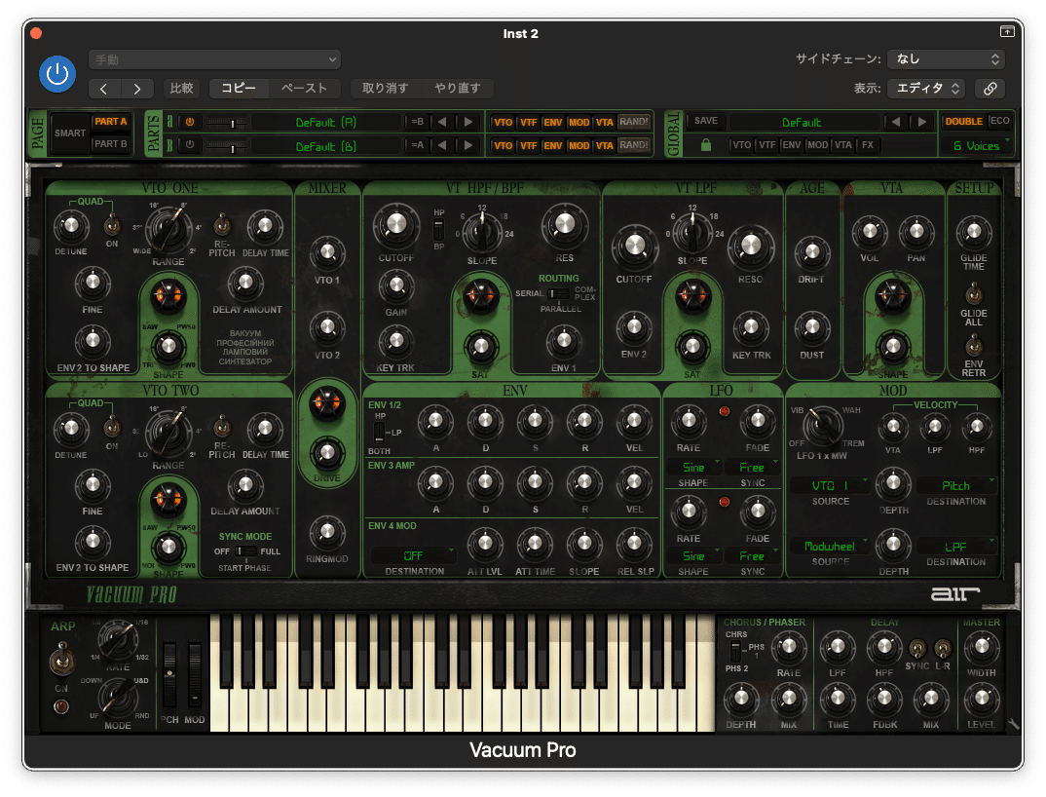Open the 6 Voices dropdown
1046x797 pixels.
(977, 145)
